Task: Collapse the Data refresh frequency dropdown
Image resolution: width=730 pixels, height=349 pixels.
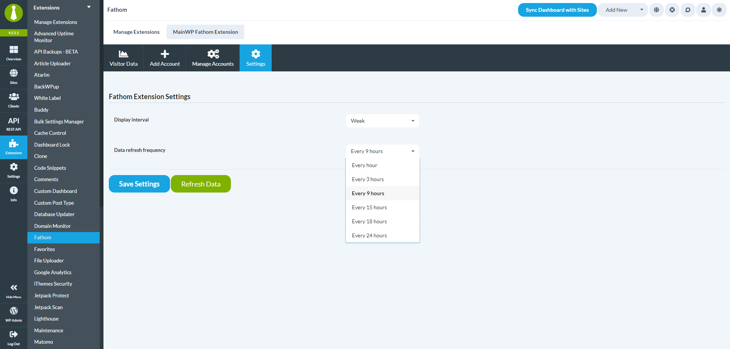Action: pos(383,151)
